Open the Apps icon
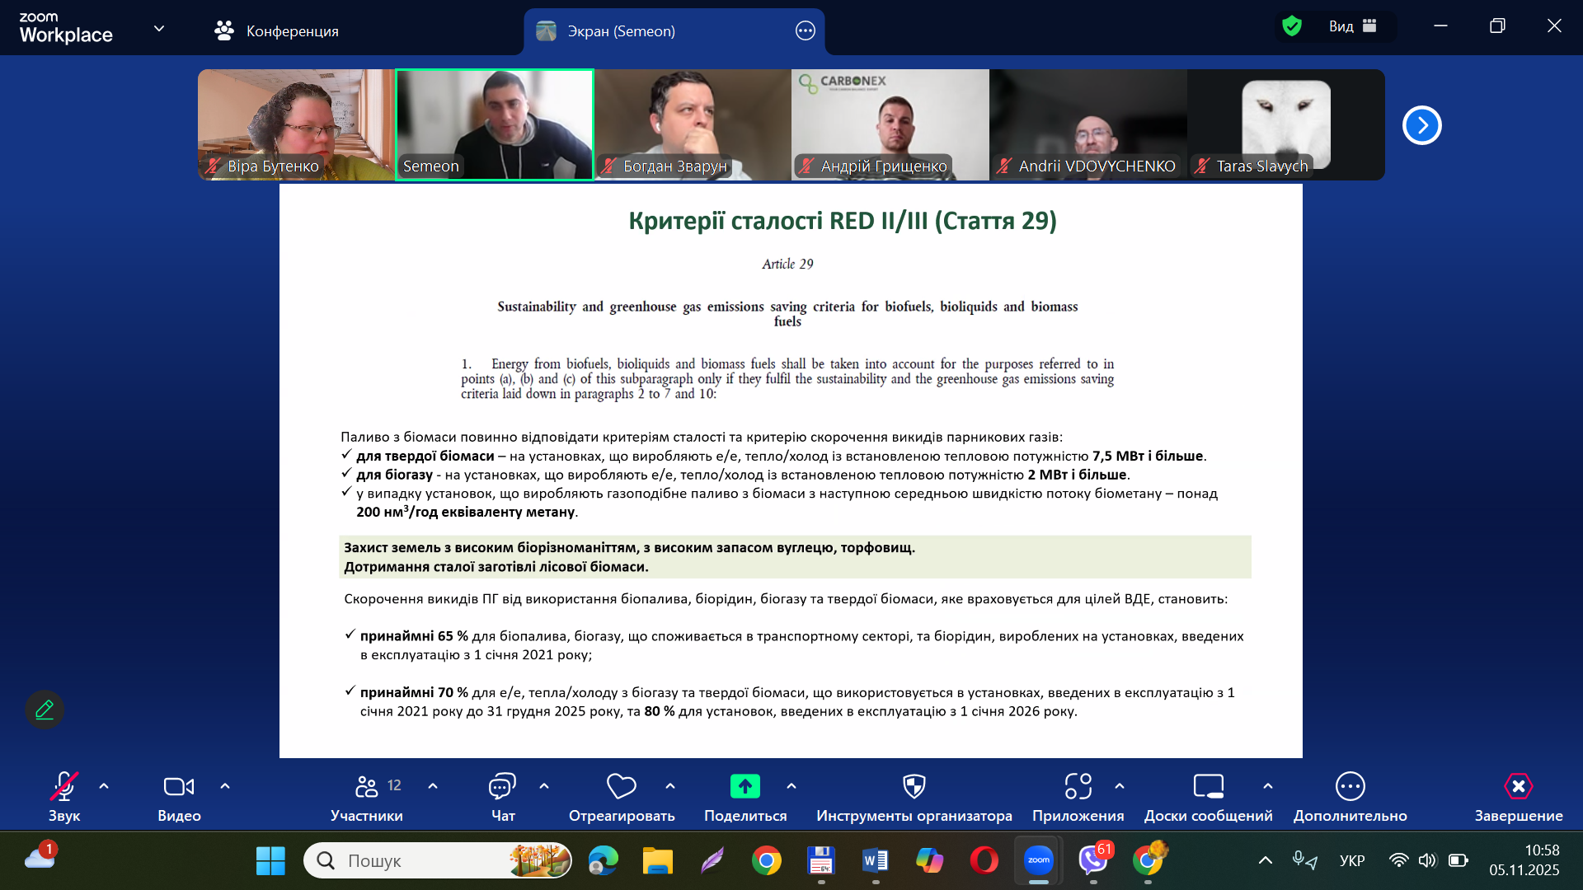This screenshot has height=890, width=1583. tap(1078, 787)
